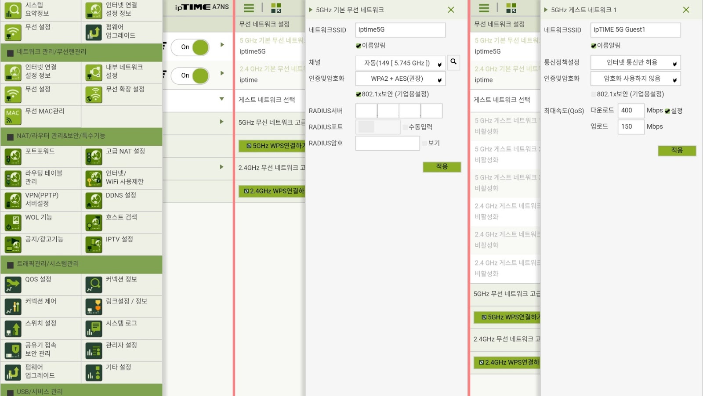
Task: Open WPA2 + AES(권장) encryption dropdown
Action: (x=400, y=79)
